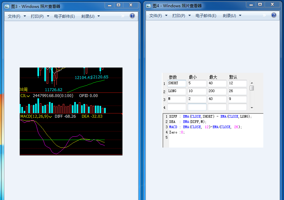Click the parameter list scrollbar down arrow
284x200 pixels.
(x=252, y=108)
